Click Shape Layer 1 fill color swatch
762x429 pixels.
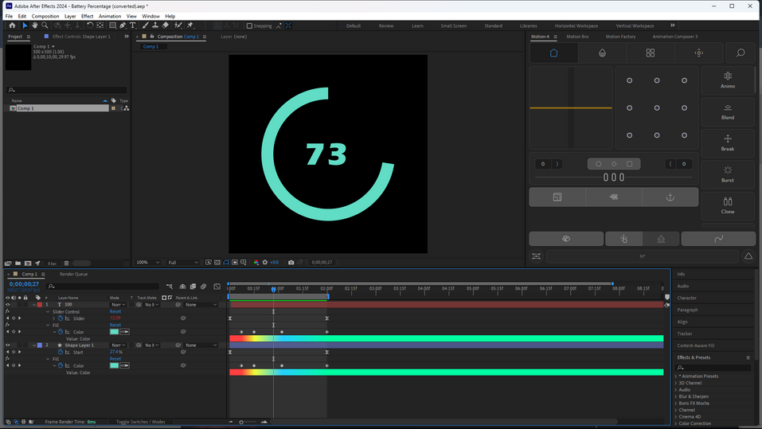click(x=115, y=366)
